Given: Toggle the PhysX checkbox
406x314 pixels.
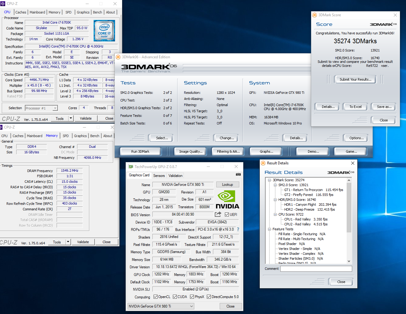Looking at the screenshot, I should coord(192,297).
